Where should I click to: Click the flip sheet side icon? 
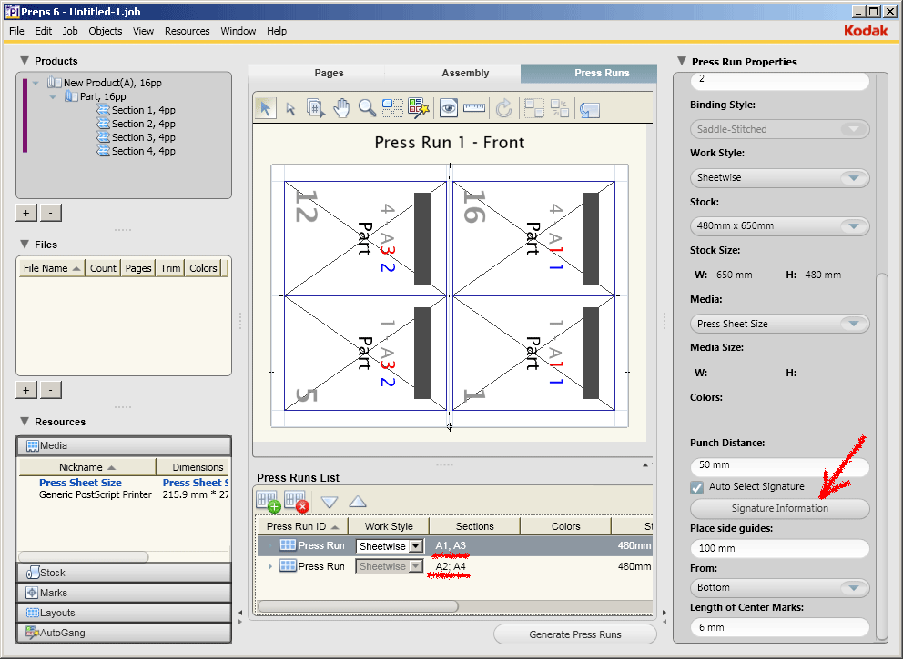(590, 109)
